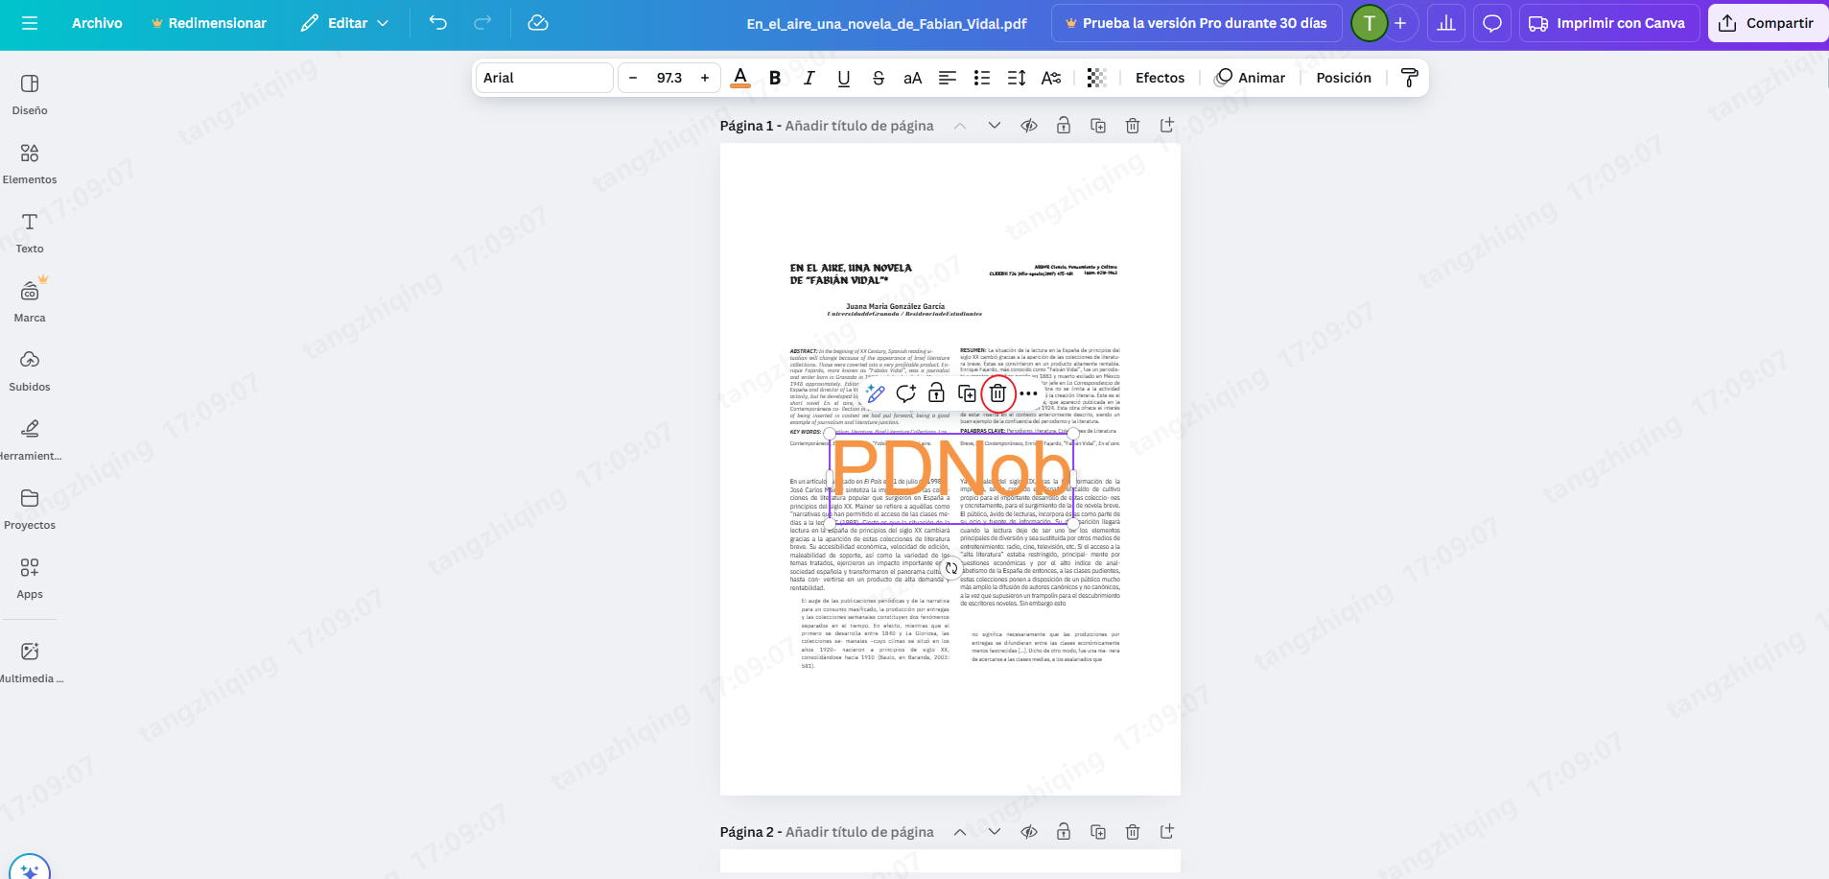Add comment to selected PDNob text
1829x879 pixels.
905,393
